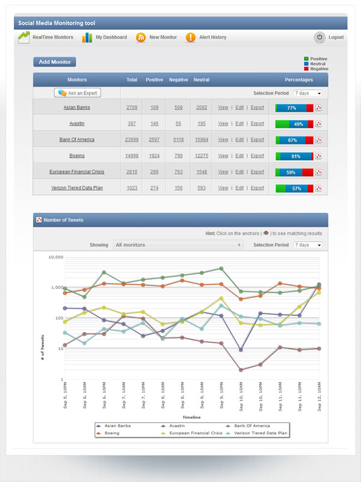Image resolution: width=361 pixels, height=482 pixels.
Task: Click View in the Boeing row
Action: pos(223,155)
